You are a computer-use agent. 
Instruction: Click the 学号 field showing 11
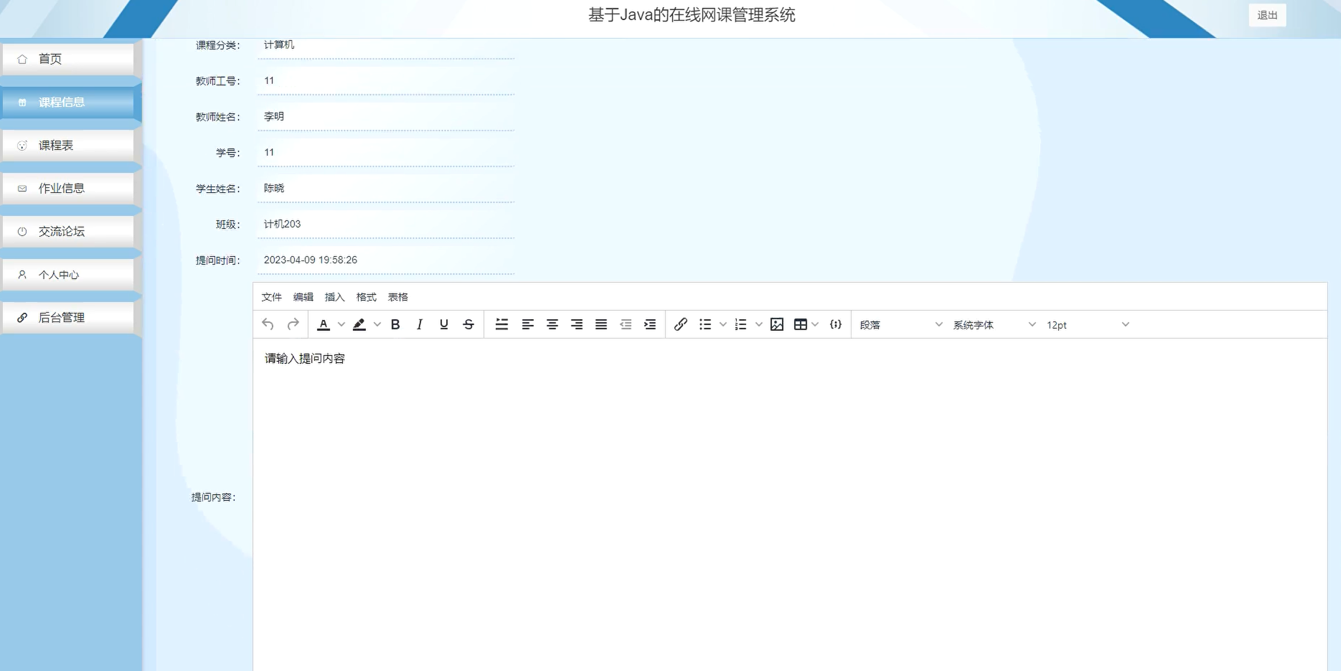click(x=386, y=153)
